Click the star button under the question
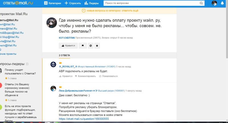Image resolution: width=228 pixels, height=123 pixels. [x=97, y=46]
